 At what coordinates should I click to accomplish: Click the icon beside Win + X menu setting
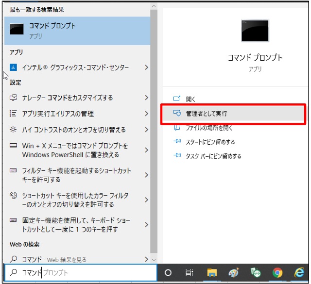point(13,146)
